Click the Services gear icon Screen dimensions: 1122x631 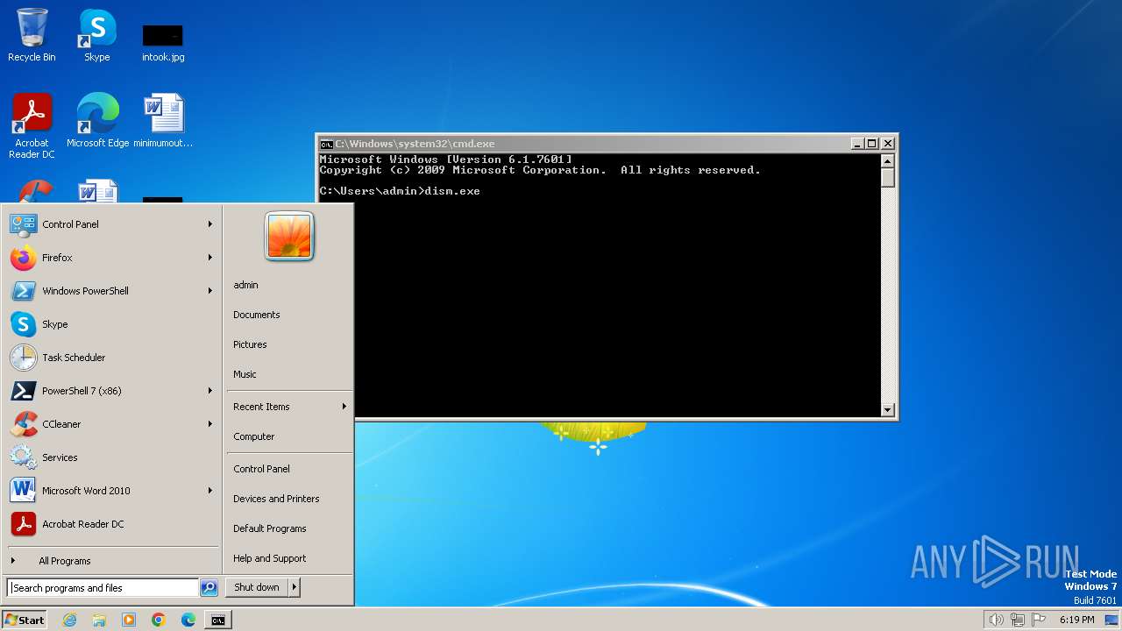(x=23, y=457)
